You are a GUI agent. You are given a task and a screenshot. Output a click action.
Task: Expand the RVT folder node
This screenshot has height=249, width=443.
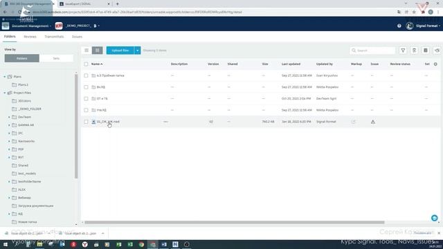click(x=9, y=157)
